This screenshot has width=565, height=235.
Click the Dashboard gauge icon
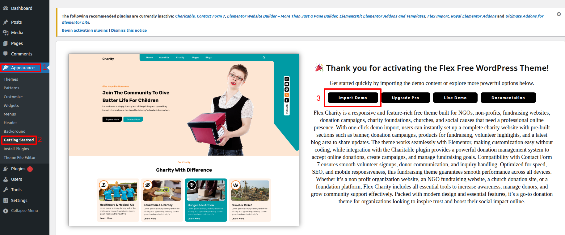tap(6, 8)
